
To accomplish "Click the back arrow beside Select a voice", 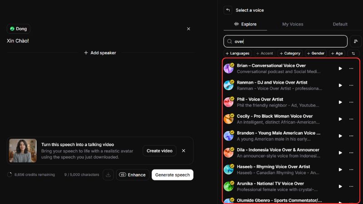I will (x=228, y=10).
